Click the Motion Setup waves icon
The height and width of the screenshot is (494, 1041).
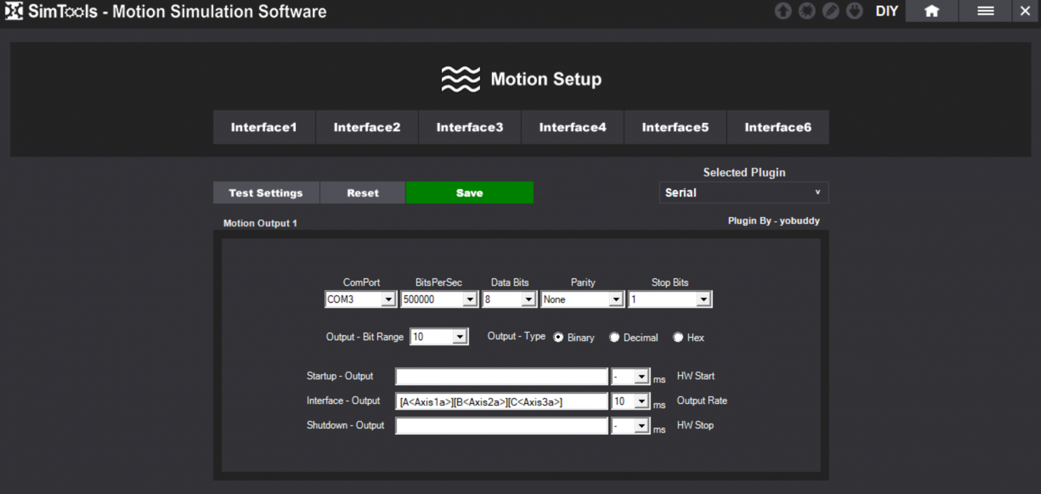point(461,79)
